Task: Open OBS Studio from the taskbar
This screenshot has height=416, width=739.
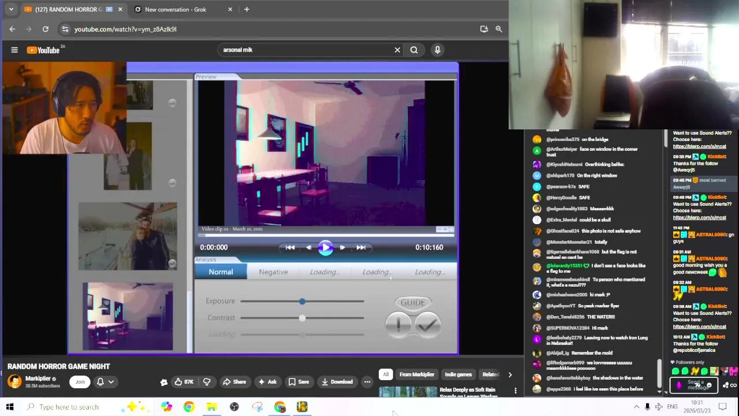Action: click(x=234, y=407)
